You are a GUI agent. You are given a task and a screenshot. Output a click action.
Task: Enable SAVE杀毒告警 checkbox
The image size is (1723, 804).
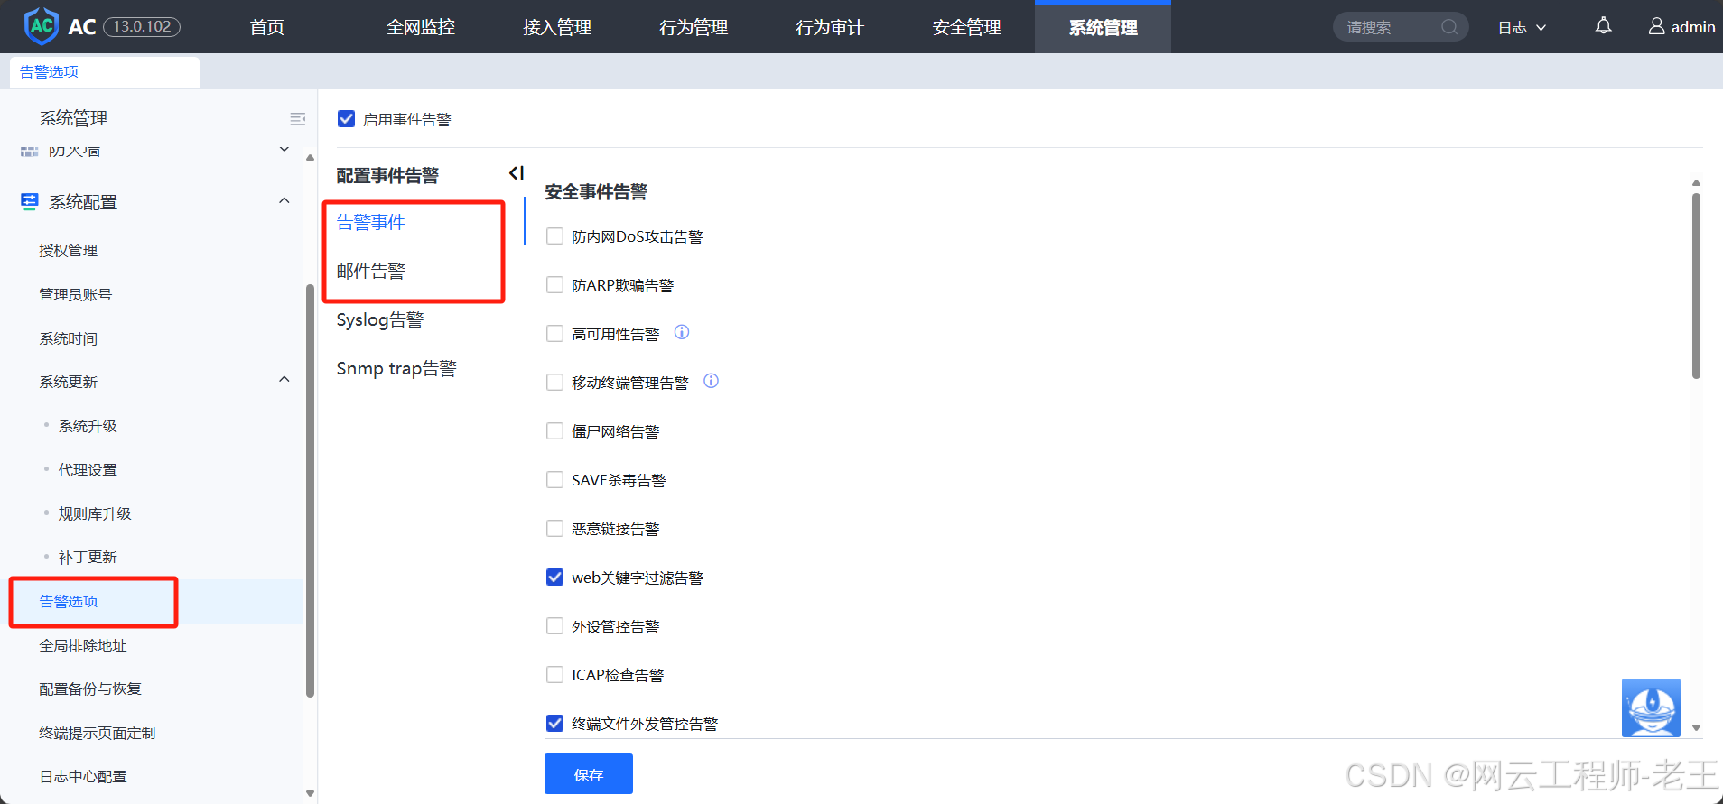(x=555, y=480)
